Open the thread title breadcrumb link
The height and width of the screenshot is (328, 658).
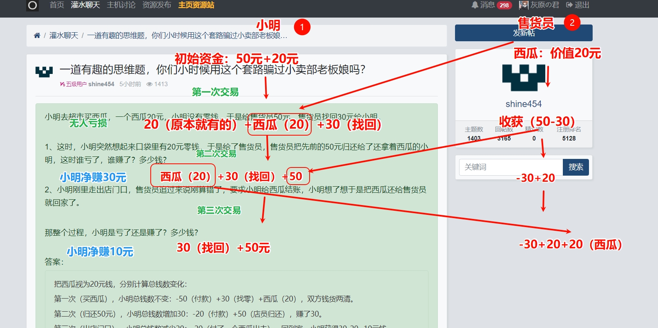tap(187, 36)
